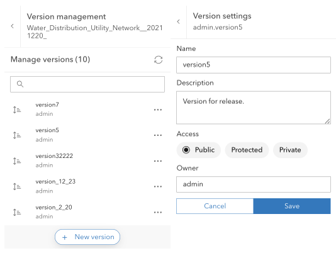Select version7 in the list
This screenshot has width=336, height=253.
click(87, 110)
